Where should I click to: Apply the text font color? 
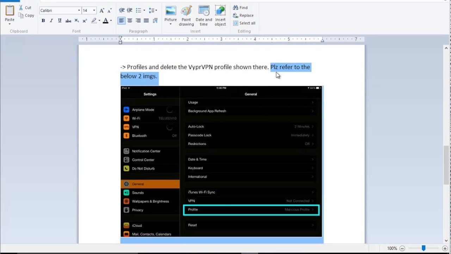click(105, 21)
